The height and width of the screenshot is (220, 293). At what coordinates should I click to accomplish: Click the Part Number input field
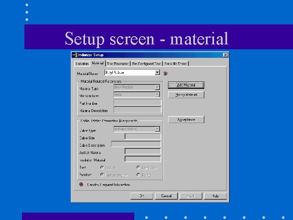(x=138, y=102)
